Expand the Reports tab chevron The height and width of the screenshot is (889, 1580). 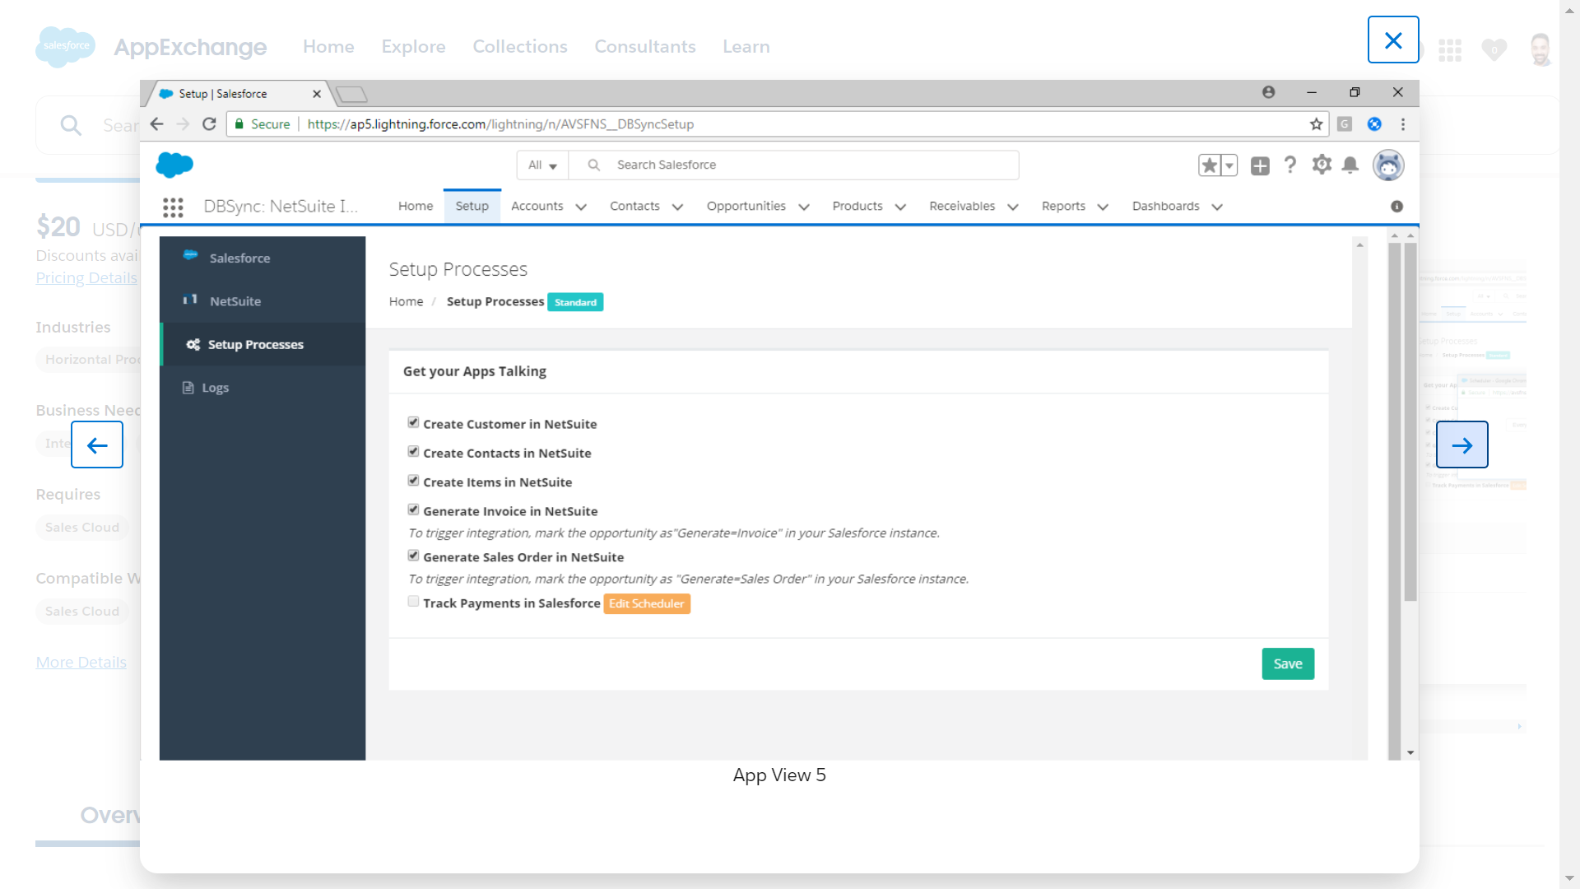[x=1103, y=207]
